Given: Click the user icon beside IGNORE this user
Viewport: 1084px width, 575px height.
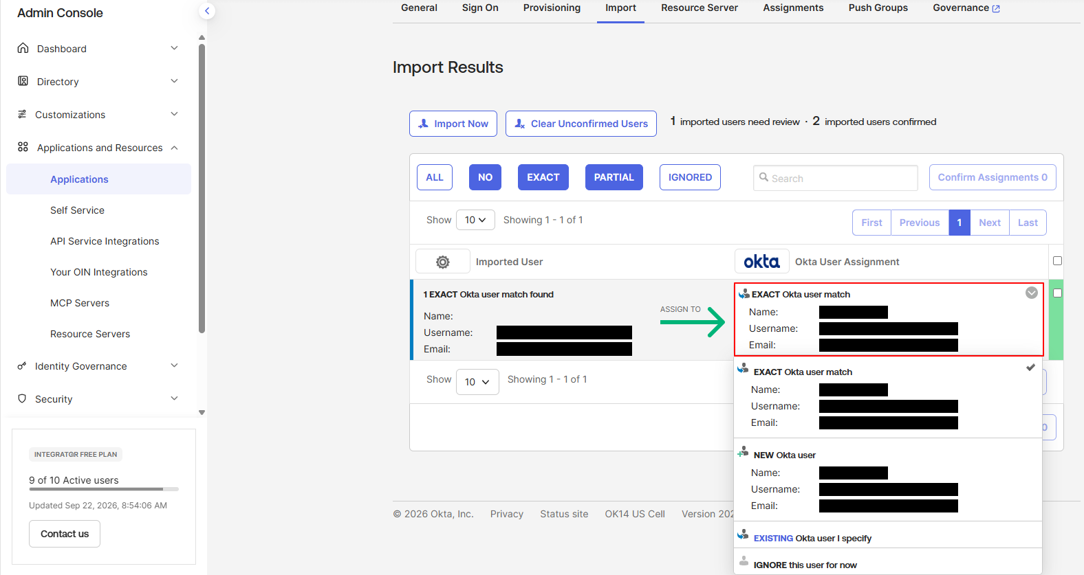Looking at the screenshot, I should pyautogui.click(x=744, y=561).
